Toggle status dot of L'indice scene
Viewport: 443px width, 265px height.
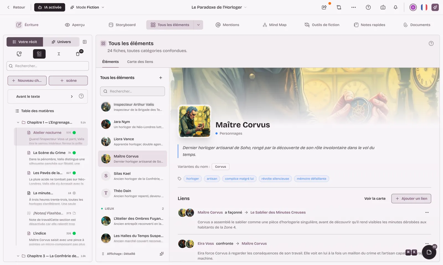(74, 233)
